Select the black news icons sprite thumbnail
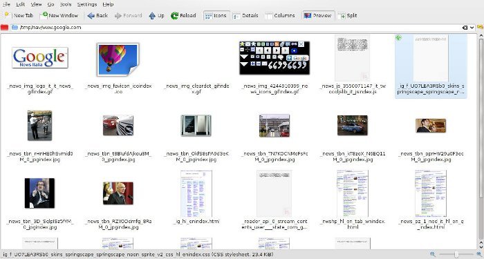This screenshot has height=259, width=484. click(274, 57)
